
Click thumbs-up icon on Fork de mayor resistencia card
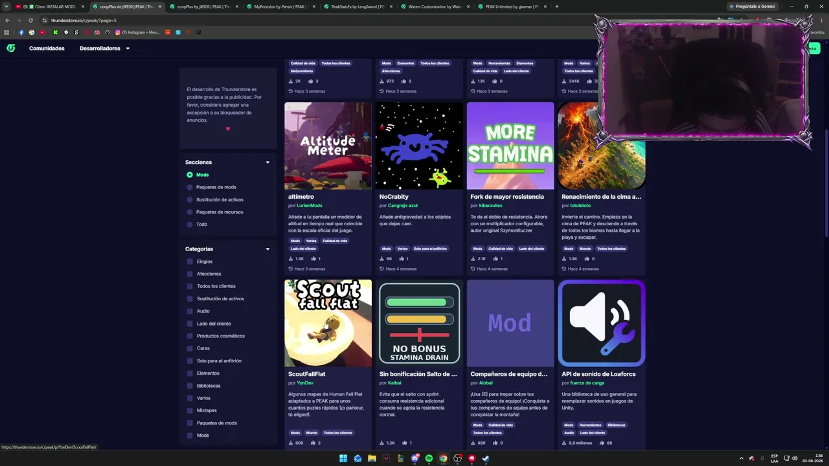pyautogui.click(x=495, y=259)
